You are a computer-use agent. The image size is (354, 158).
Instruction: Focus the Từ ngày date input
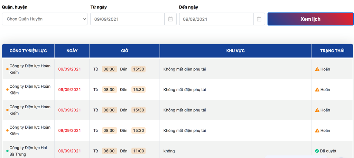click(x=128, y=19)
